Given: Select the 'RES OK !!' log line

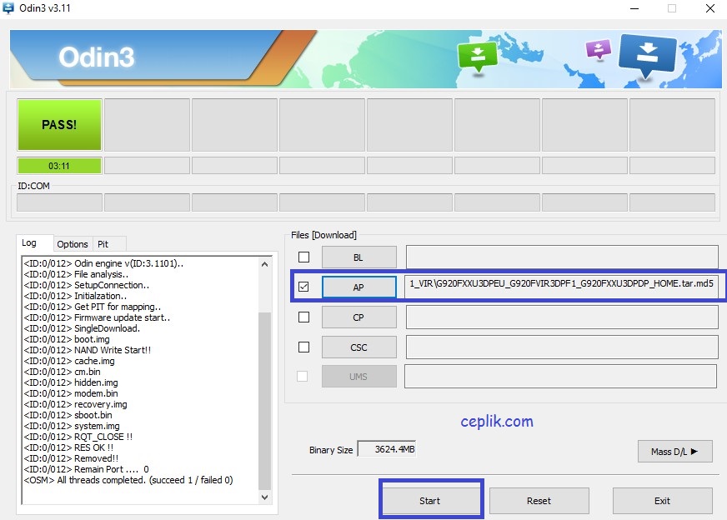Looking at the screenshot, I should click(x=68, y=447).
